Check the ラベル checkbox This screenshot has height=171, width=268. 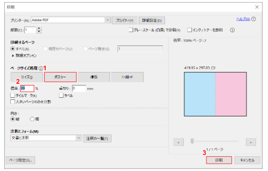pyautogui.click(x=61, y=96)
